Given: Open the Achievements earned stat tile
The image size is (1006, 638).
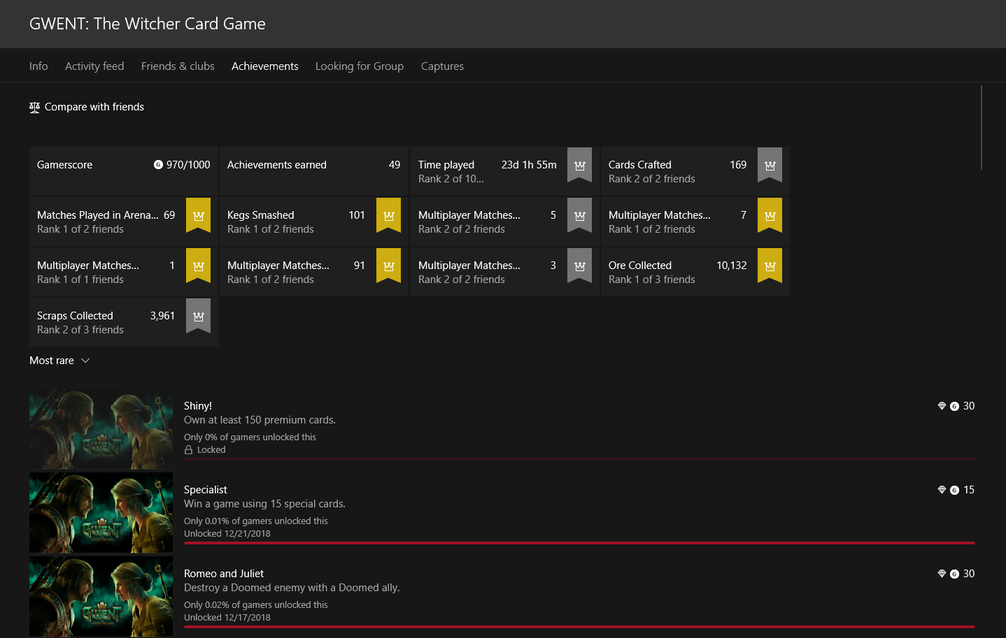Looking at the screenshot, I should [314, 171].
